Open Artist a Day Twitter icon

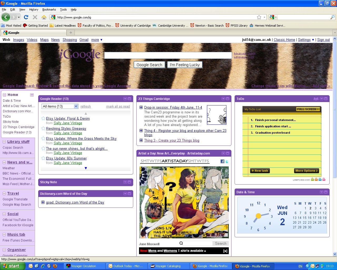coord(227,161)
